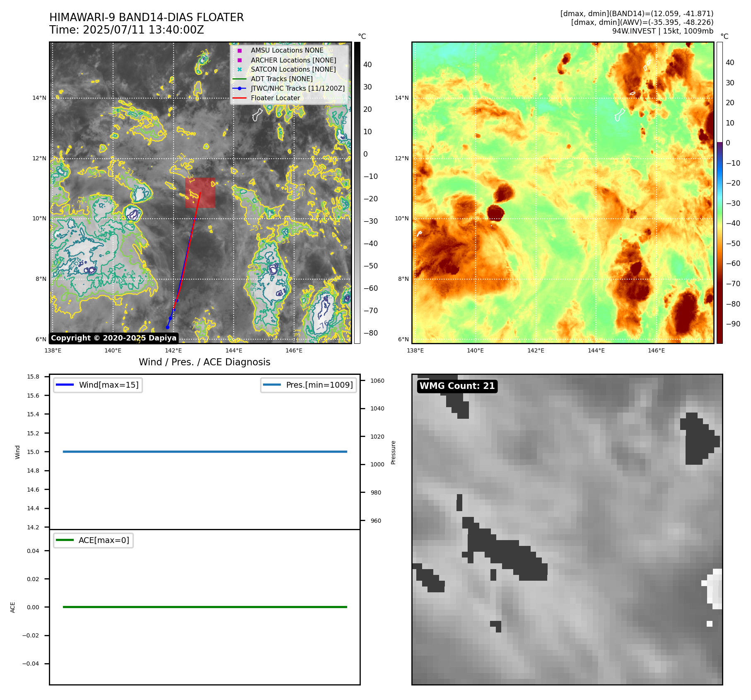Click the 0.04 ACE axis tick
Screen dimensions: 751x700
coord(33,551)
